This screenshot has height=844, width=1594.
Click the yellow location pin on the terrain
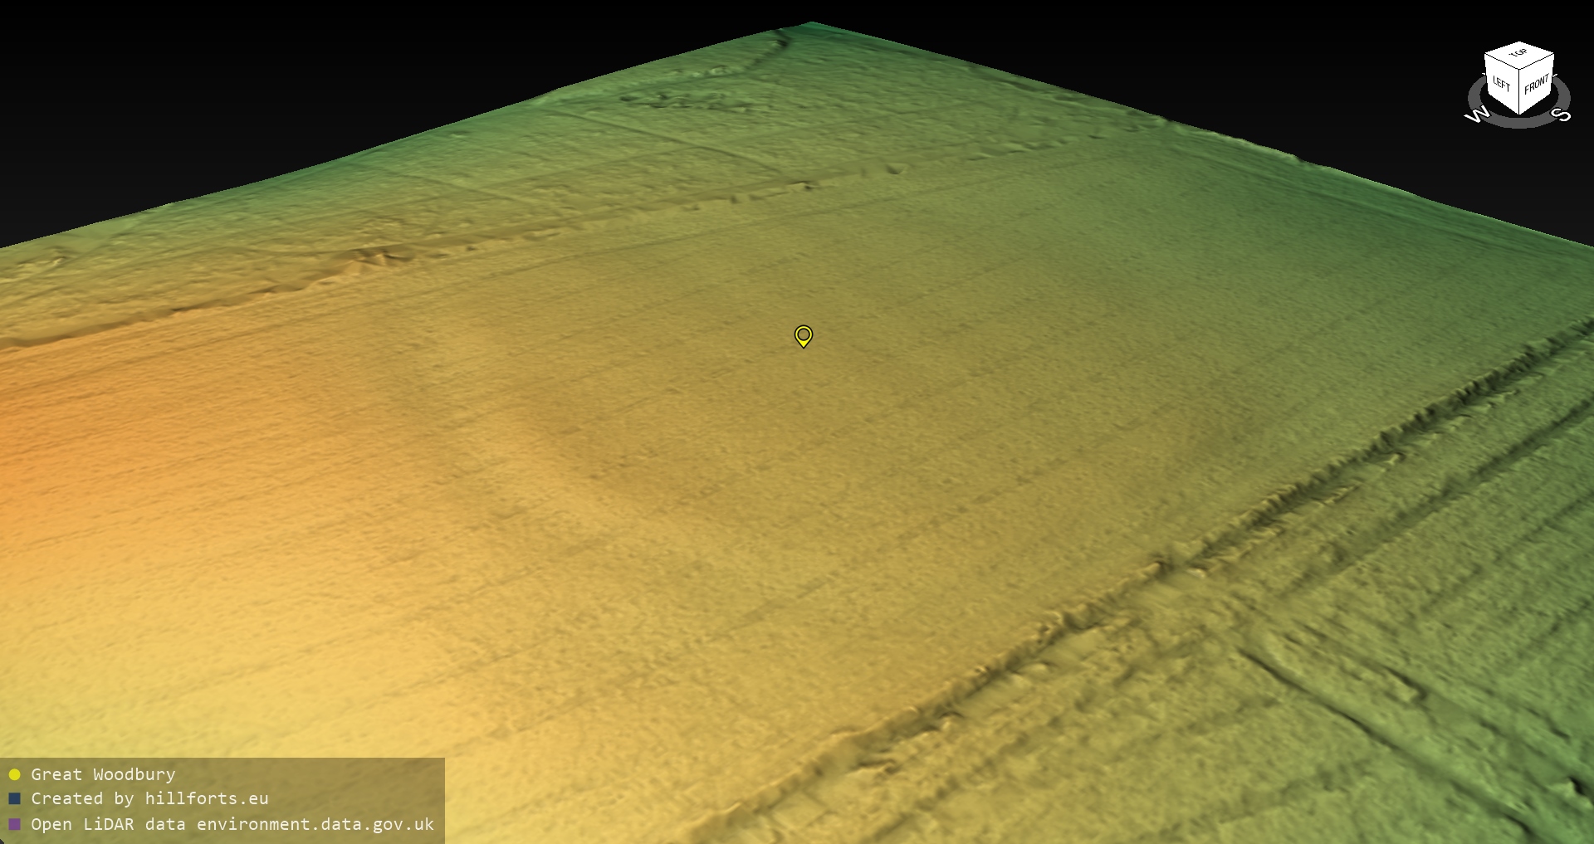coord(803,335)
